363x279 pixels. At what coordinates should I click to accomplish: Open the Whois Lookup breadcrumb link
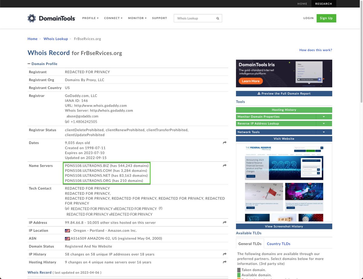pos(56,39)
